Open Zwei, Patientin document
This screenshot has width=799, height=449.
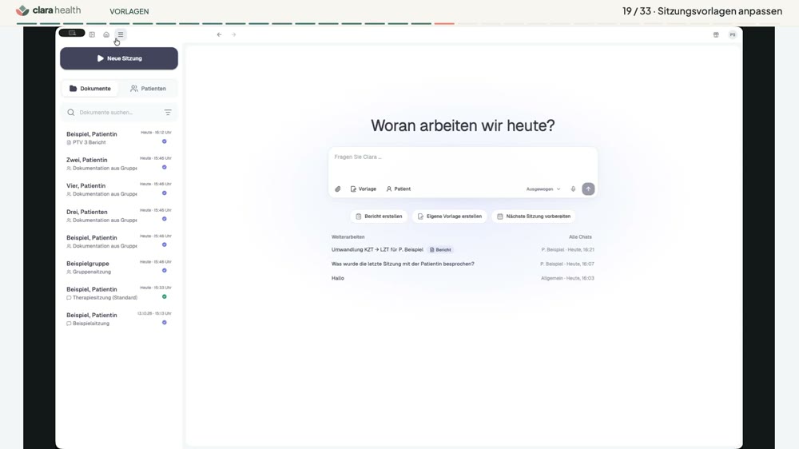[119, 164]
